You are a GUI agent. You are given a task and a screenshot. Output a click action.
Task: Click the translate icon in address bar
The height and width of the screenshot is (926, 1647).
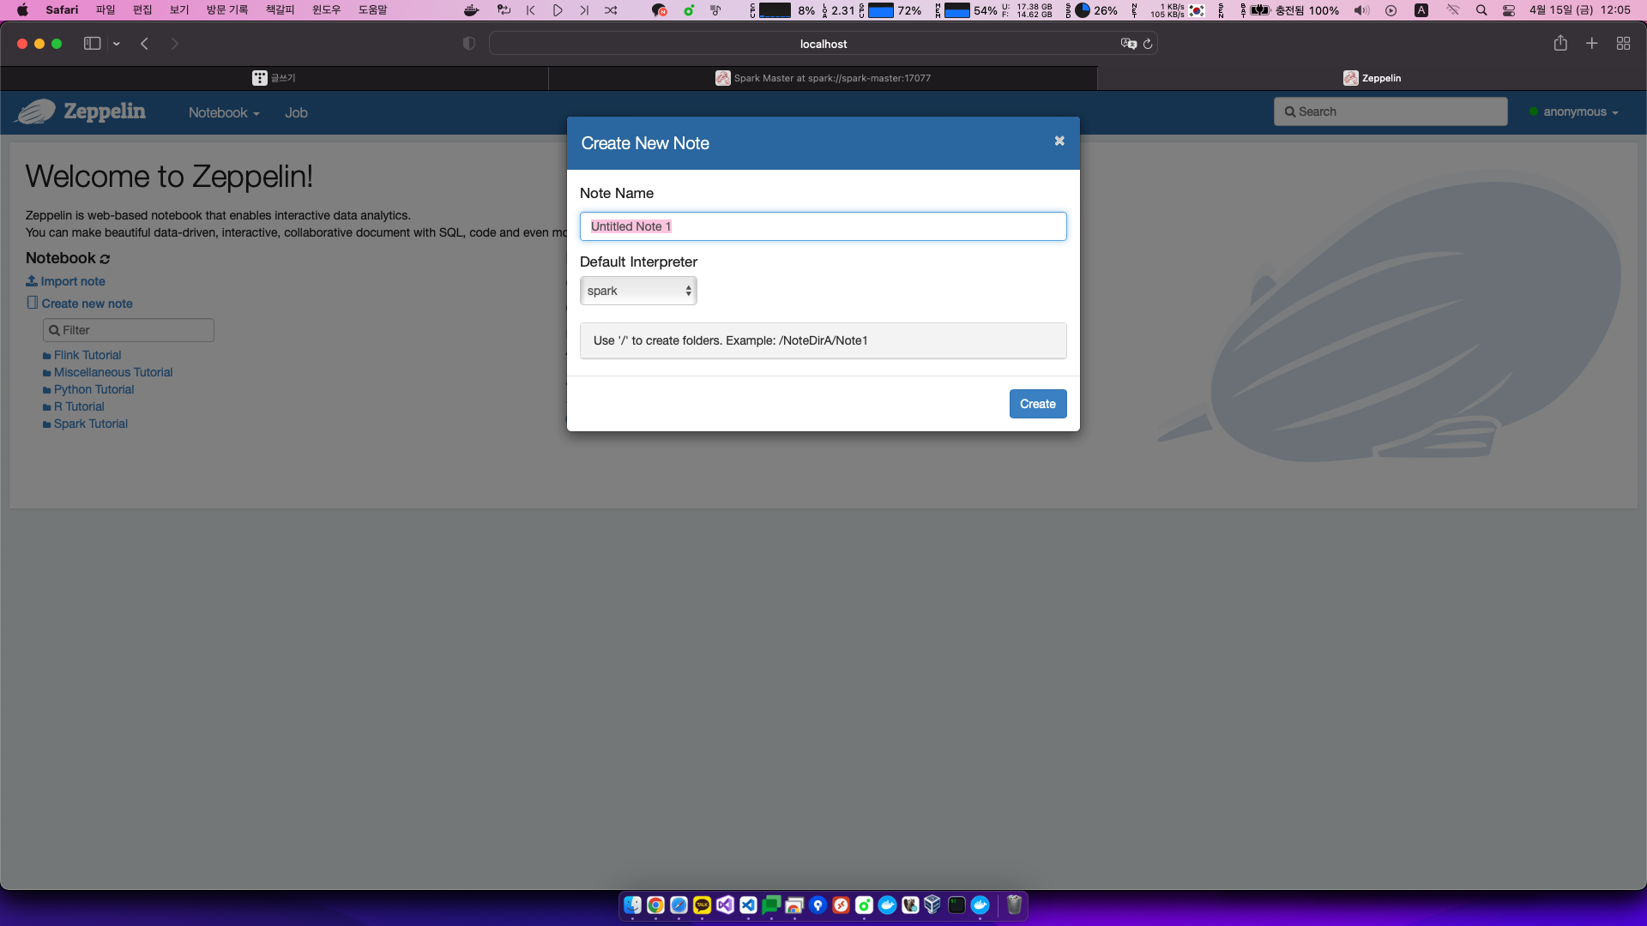pyautogui.click(x=1128, y=44)
